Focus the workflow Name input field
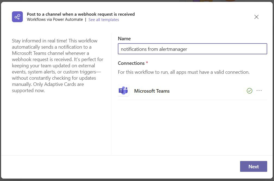The width and height of the screenshot is (274, 181). [x=192, y=49]
